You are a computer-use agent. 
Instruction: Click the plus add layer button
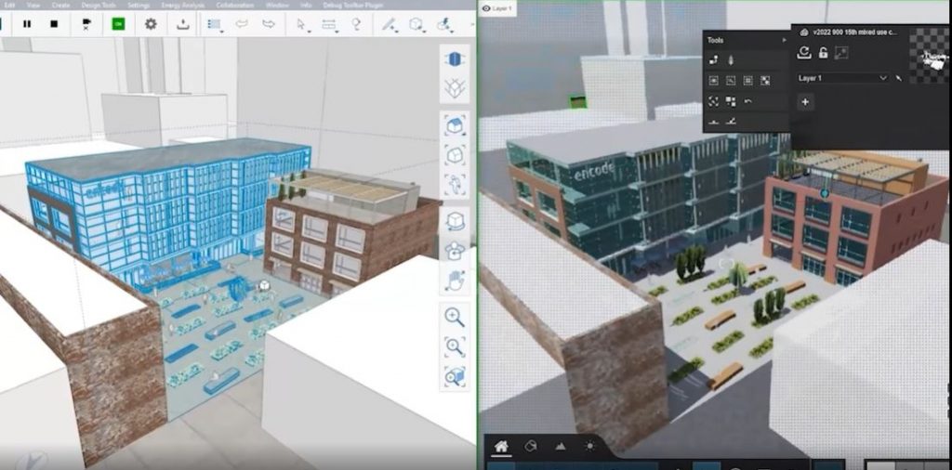pos(805,101)
